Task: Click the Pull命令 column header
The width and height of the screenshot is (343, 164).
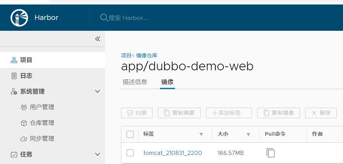Action: click(x=275, y=134)
